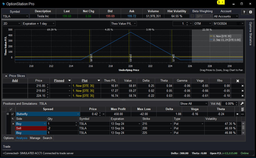Open OptionStation Pro Help

point(244,12)
